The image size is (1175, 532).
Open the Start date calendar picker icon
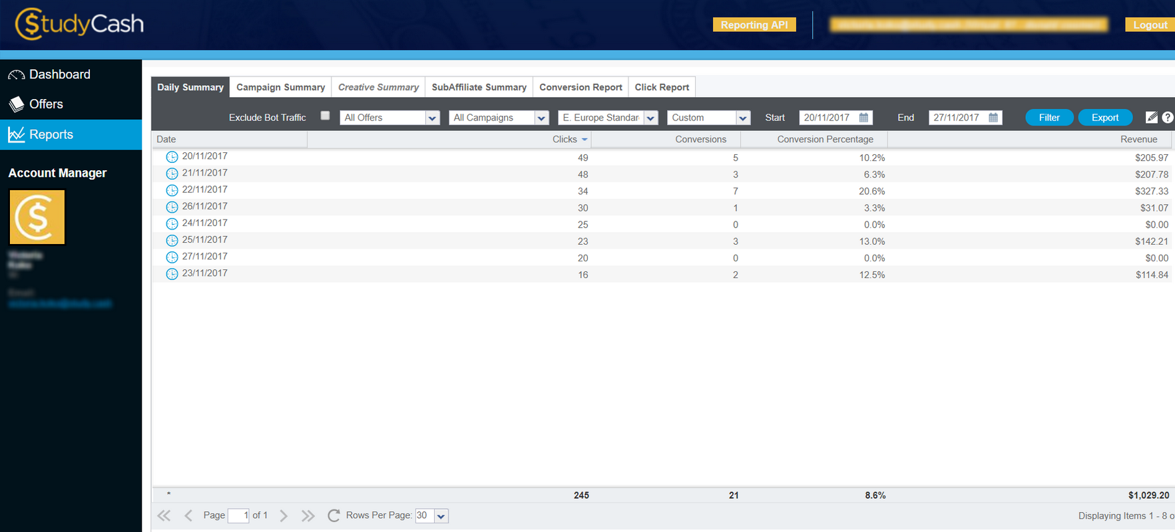[864, 118]
